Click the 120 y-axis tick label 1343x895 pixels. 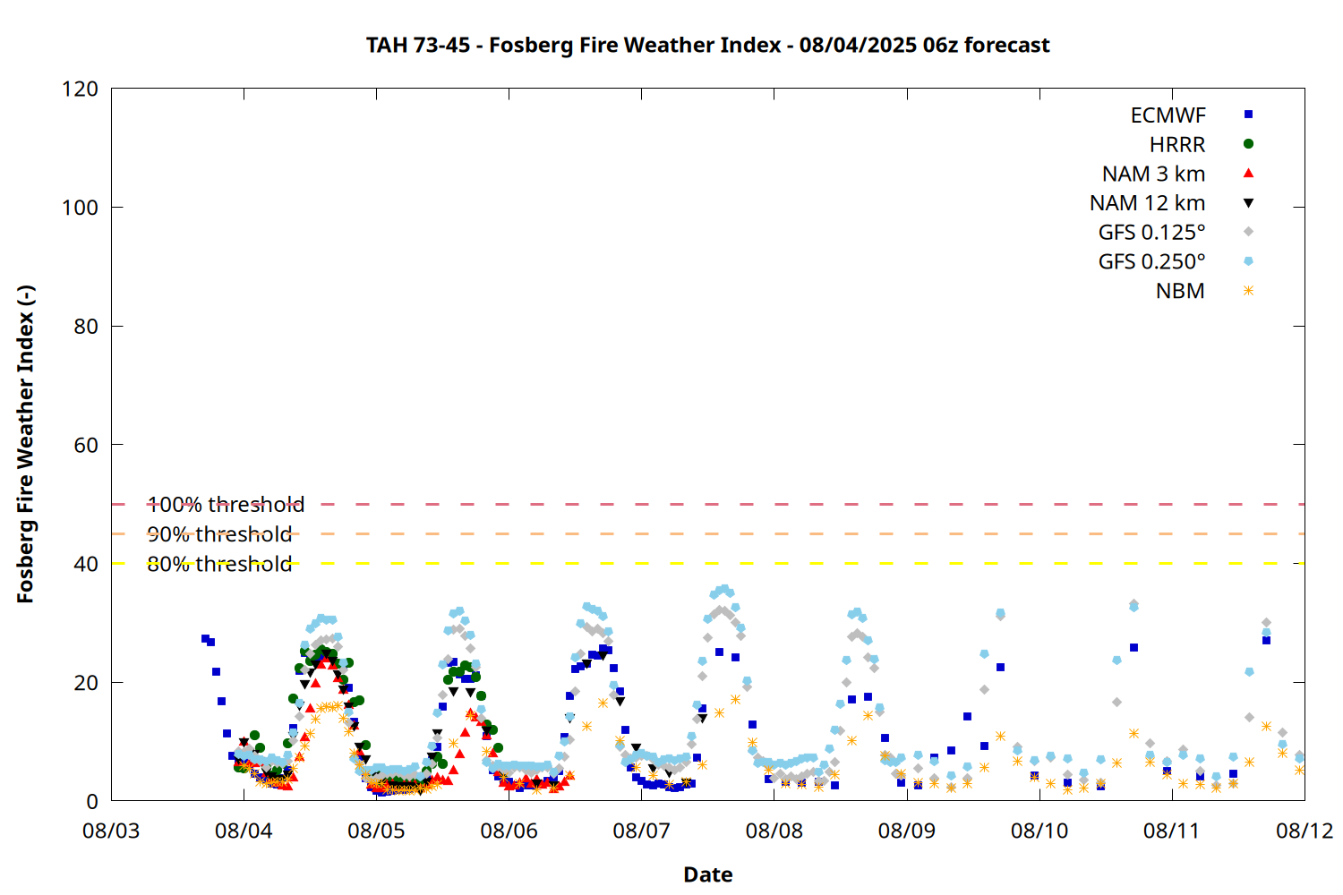pyautogui.click(x=81, y=89)
